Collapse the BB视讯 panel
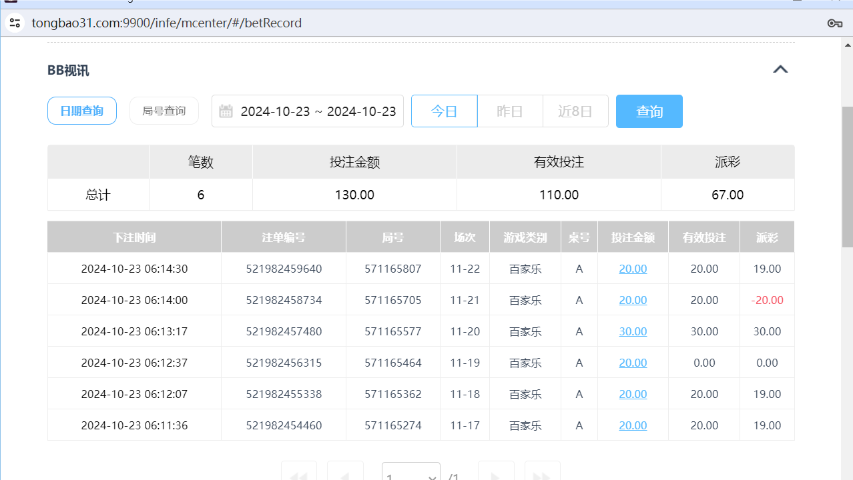The height and width of the screenshot is (480, 853). tap(780, 69)
